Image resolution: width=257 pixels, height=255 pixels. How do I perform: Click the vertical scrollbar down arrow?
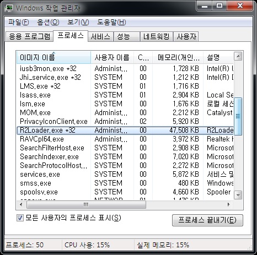pyautogui.click(x=238, y=195)
